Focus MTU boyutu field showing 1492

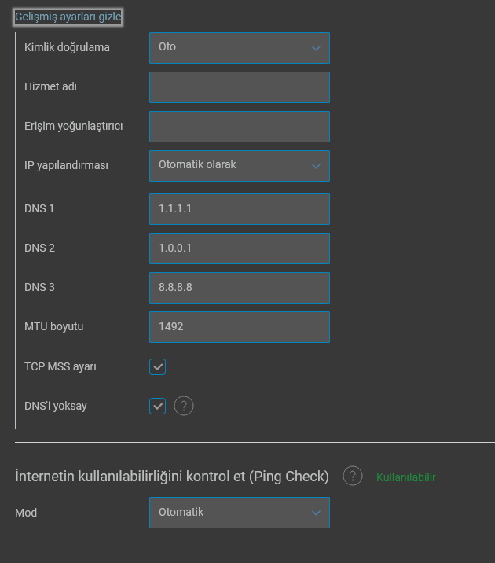(240, 327)
